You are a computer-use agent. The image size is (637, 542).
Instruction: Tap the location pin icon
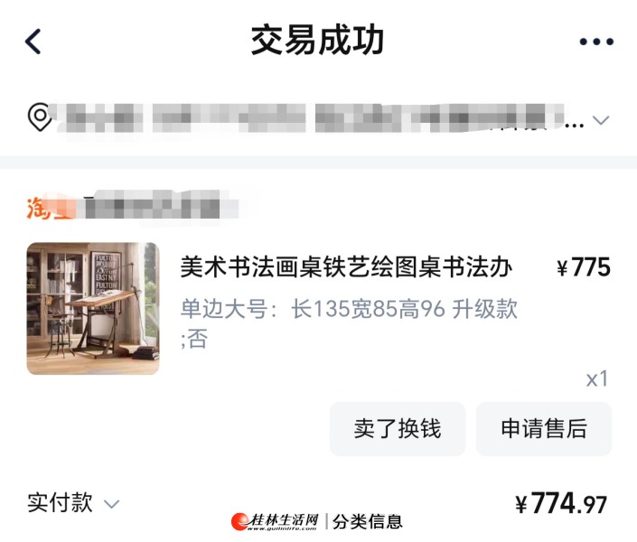[x=40, y=117]
